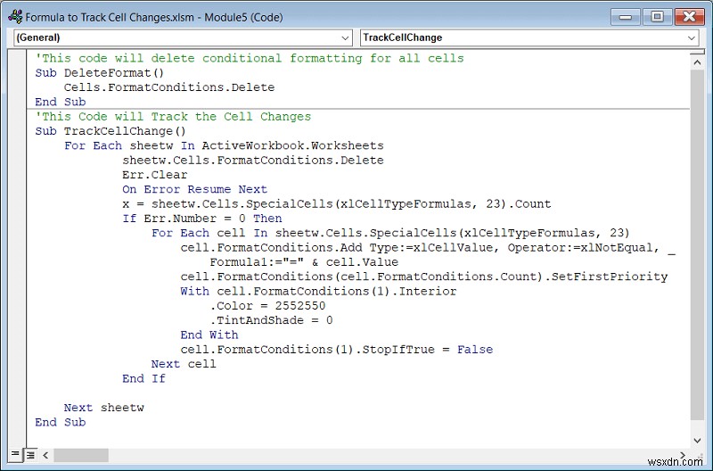Close the Module5 code window

pyautogui.click(x=689, y=17)
